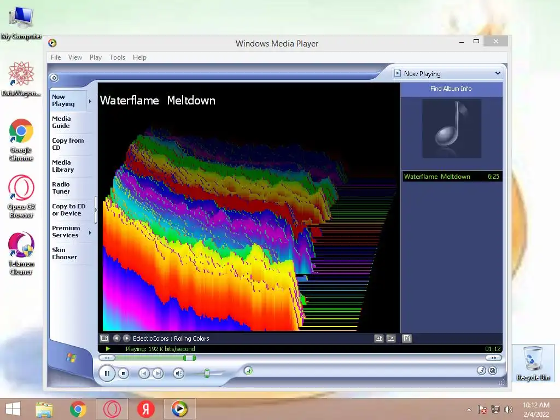
Task: Open the Help menu
Action: tap(139, 57)
